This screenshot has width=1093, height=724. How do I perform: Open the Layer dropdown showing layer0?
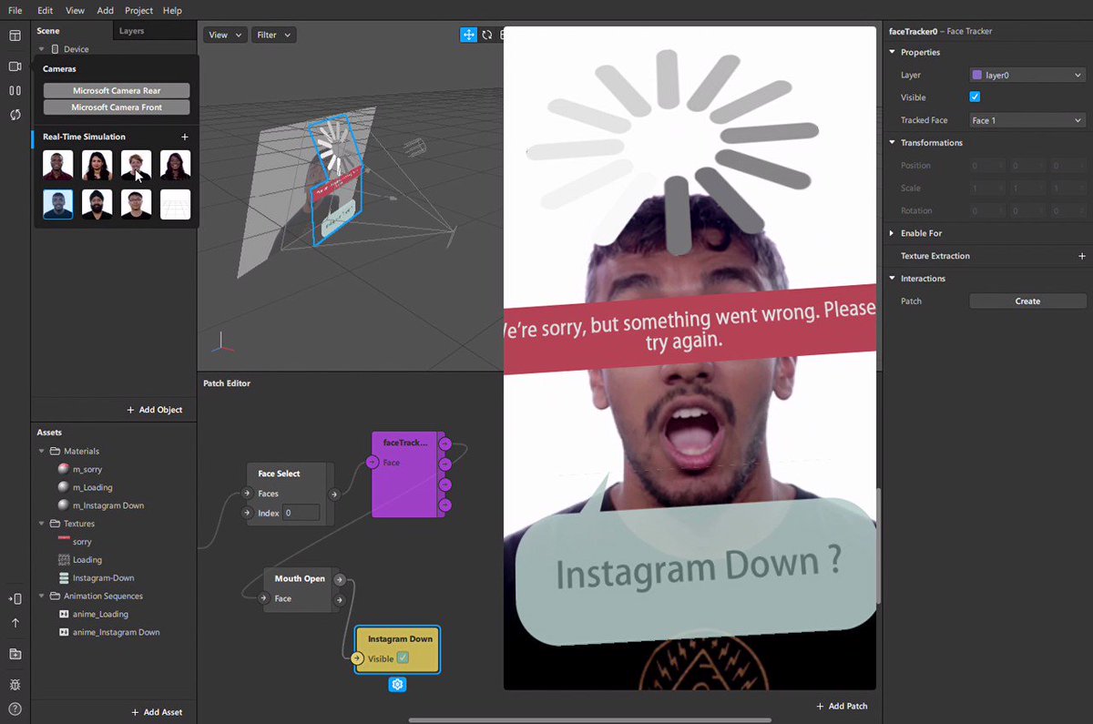[1027, 76]
